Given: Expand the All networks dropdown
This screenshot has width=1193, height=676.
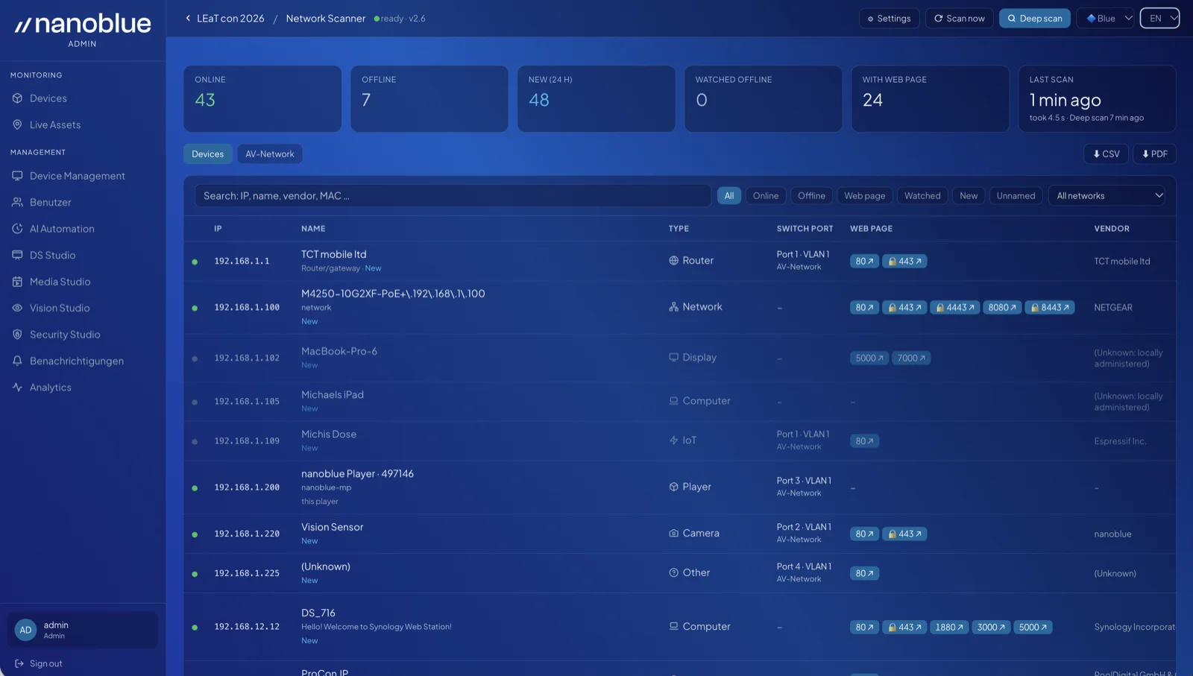Looking at the screenshot, I should [x=1107, y=196].
